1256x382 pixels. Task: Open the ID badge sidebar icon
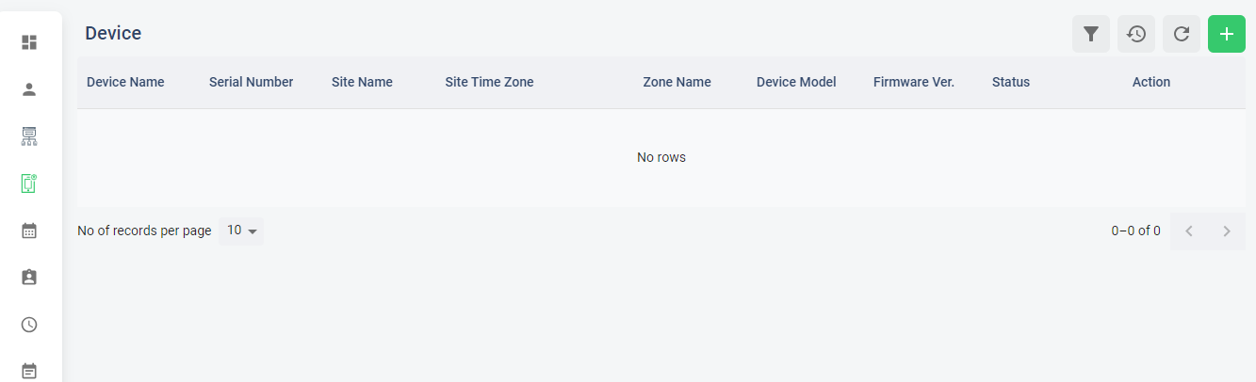[x=29, y=278]
